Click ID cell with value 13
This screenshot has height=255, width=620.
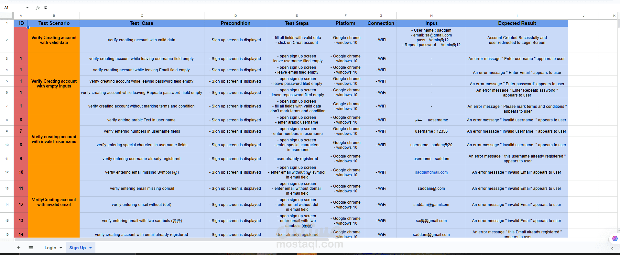21,220
